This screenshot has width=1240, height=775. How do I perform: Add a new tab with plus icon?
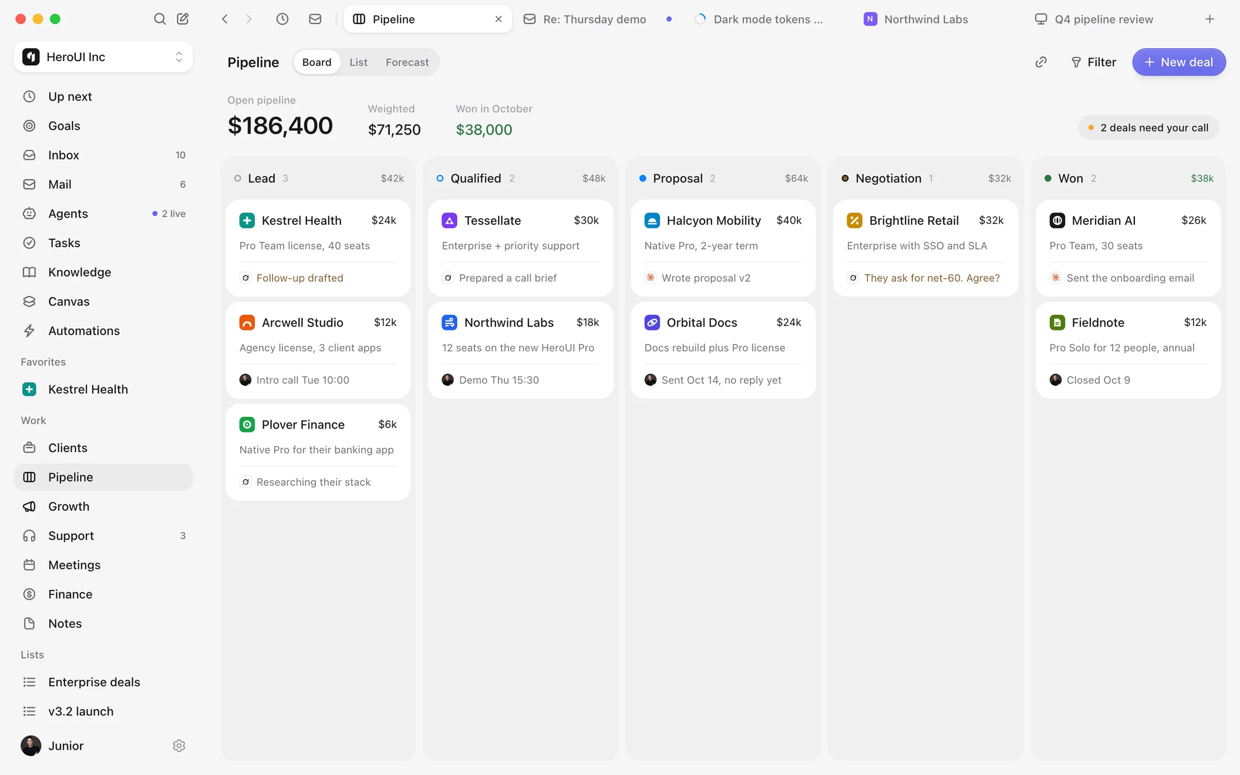click(x=1209, y=19)
